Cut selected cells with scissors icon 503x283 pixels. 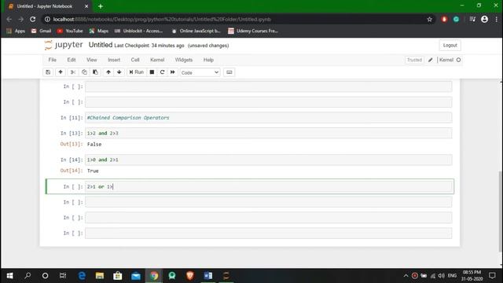point(73,72)
